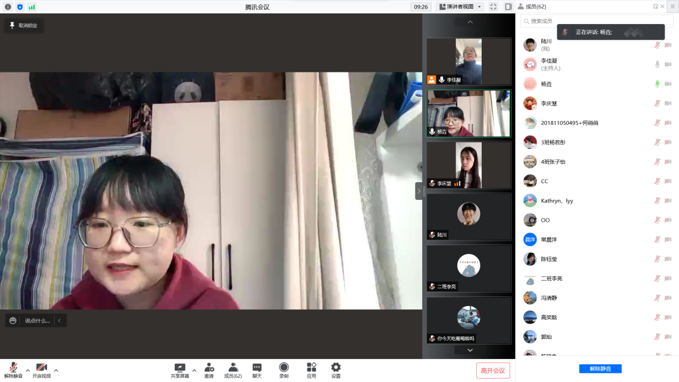Viewport: 679px width, 382px height.
Task: Open the 聊天 chat icon
Action: [257, 370]
